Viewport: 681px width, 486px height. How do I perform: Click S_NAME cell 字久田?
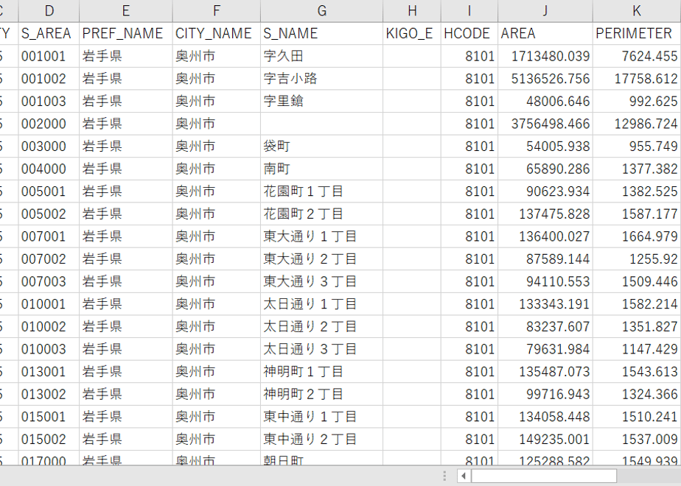(322, 56)
